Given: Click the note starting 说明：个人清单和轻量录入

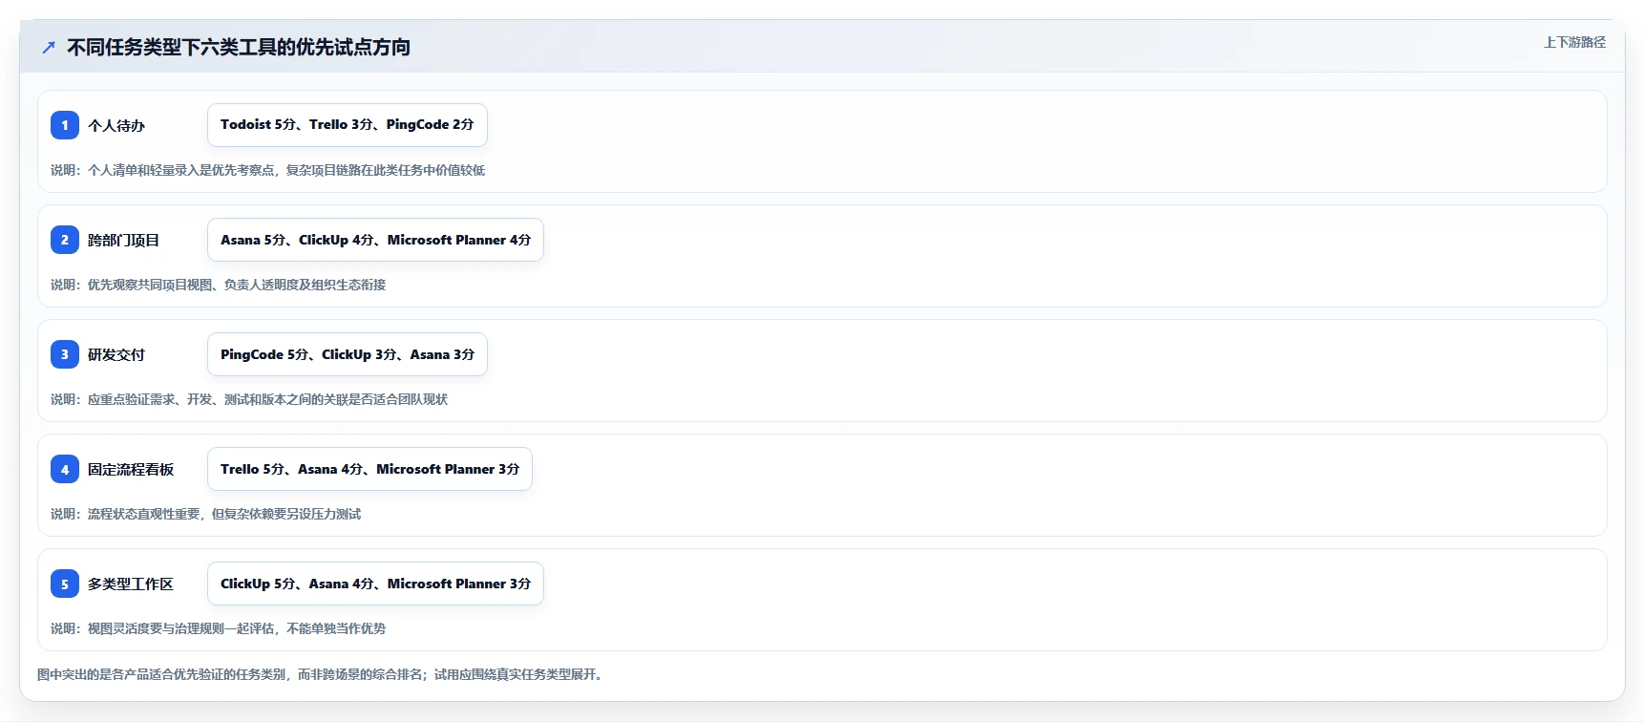Looking at the screenshot, I should 267,170.
